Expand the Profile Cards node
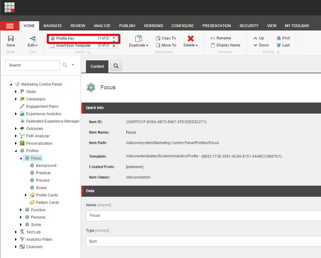Viewport: 321px width, 258px height. click(26, 195)
